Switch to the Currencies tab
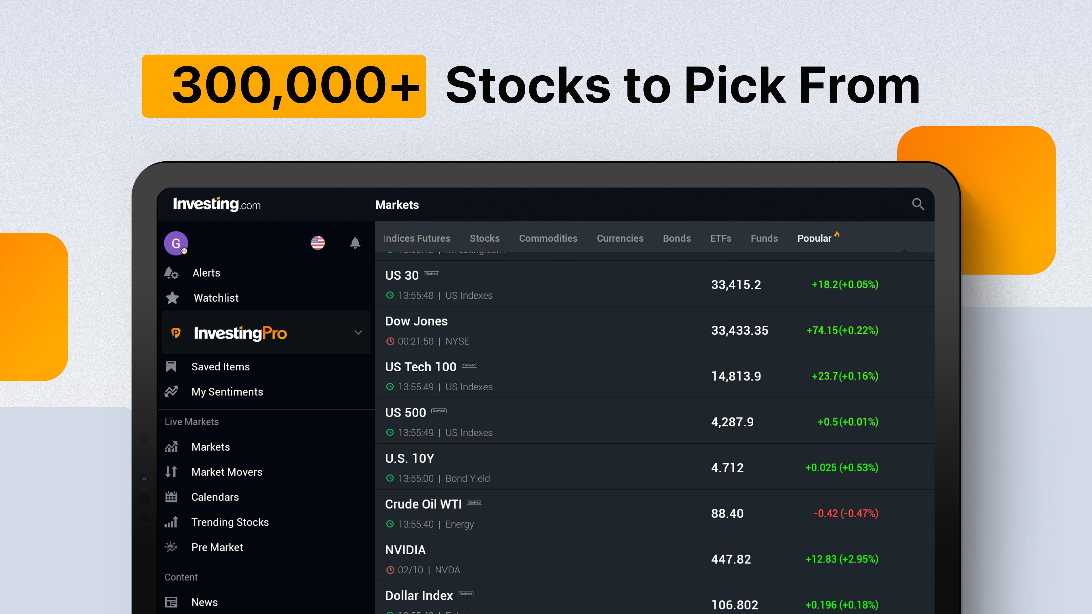Image resolution: width=1092 pixels, height=614 pixels. [x=620, y=238]
